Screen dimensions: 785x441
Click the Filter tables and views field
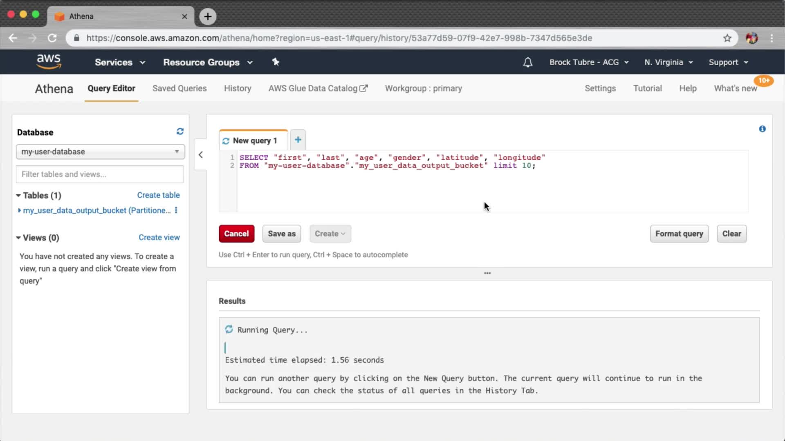click(100, 174)
